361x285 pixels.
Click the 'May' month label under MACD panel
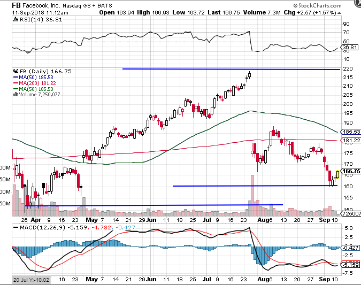91,279
